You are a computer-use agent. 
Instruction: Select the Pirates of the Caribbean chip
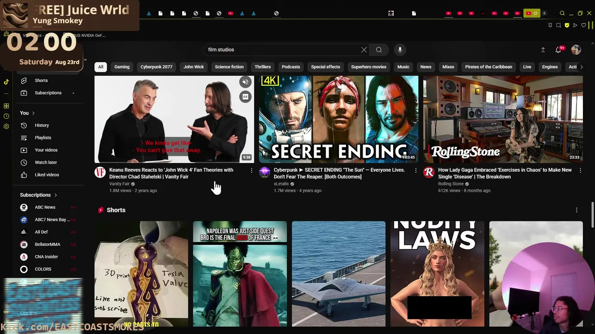(x=489, y=67)
